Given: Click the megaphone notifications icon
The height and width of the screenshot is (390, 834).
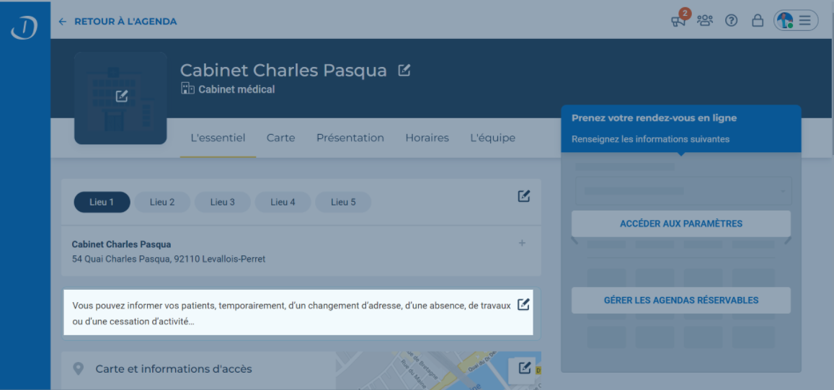Looking at the screenshot, I should [678, 21].
